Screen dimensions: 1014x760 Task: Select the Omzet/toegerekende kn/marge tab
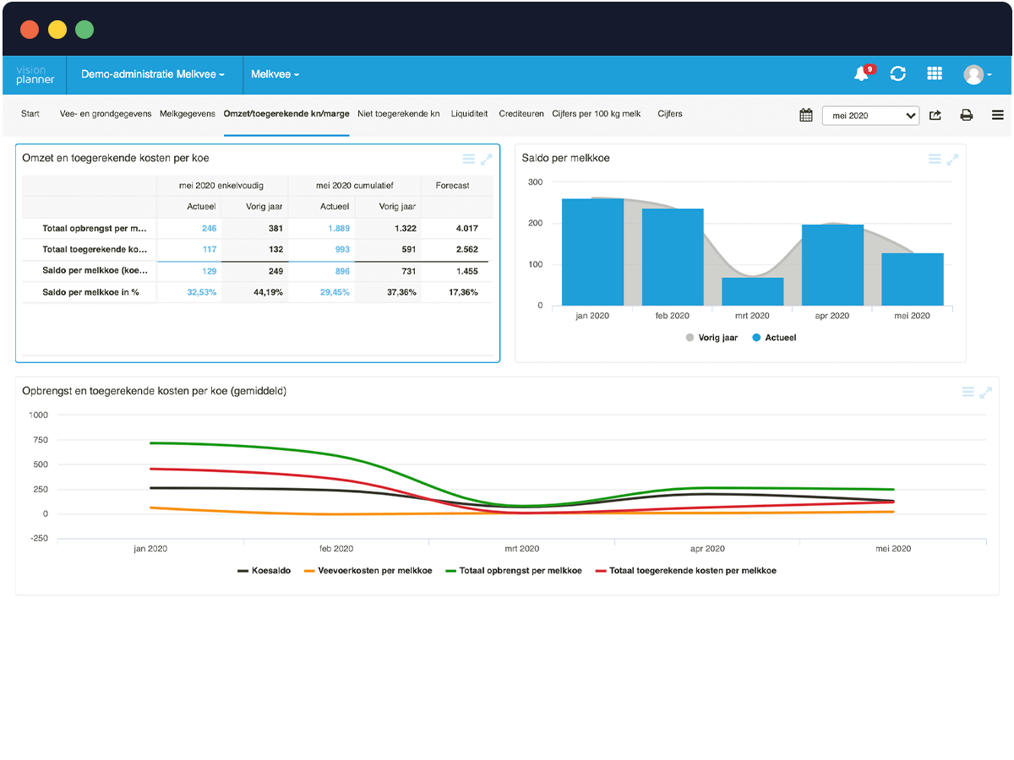coord(286,114)
